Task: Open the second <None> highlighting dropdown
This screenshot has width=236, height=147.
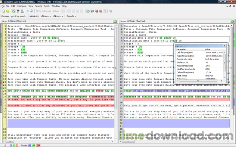Action: (x=58, y=16)
